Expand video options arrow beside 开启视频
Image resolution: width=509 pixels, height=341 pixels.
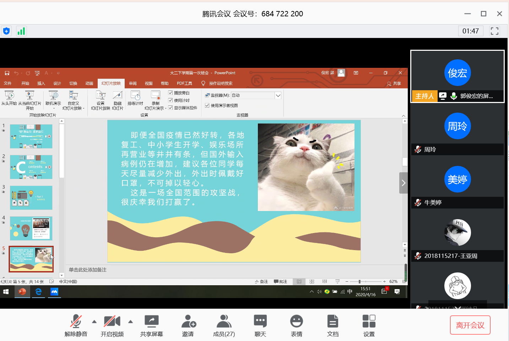[130, 322]
